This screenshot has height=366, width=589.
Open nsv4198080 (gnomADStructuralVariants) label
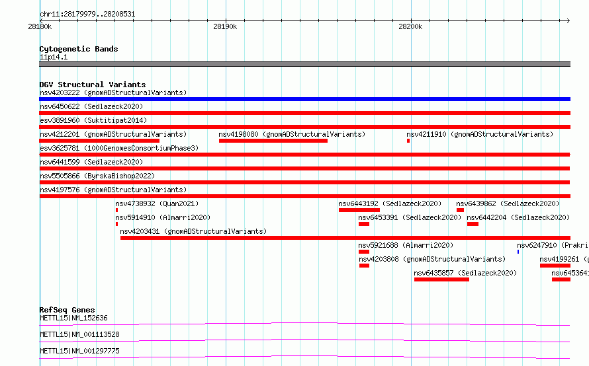[292, 134]
